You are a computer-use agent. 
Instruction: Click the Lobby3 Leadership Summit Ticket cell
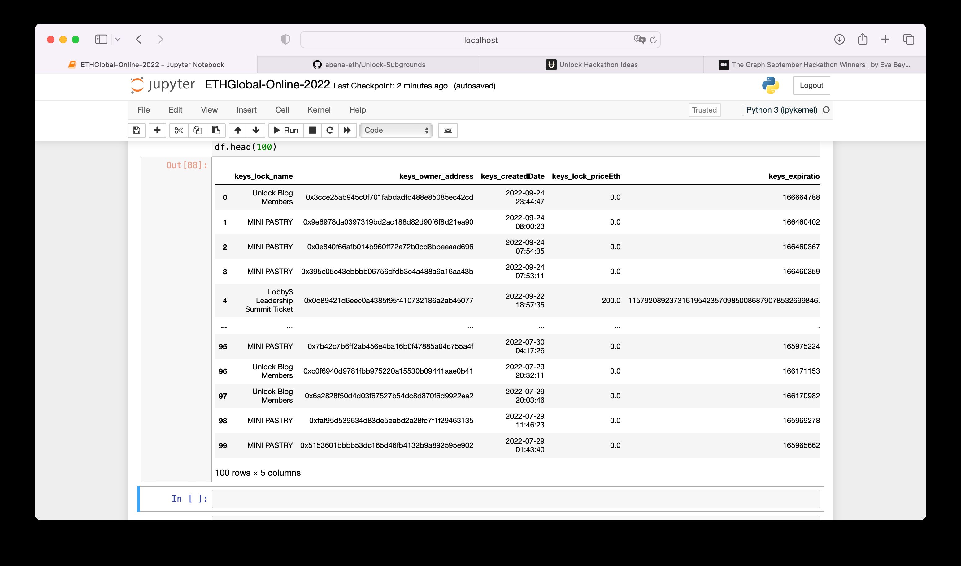click(269, 301)
